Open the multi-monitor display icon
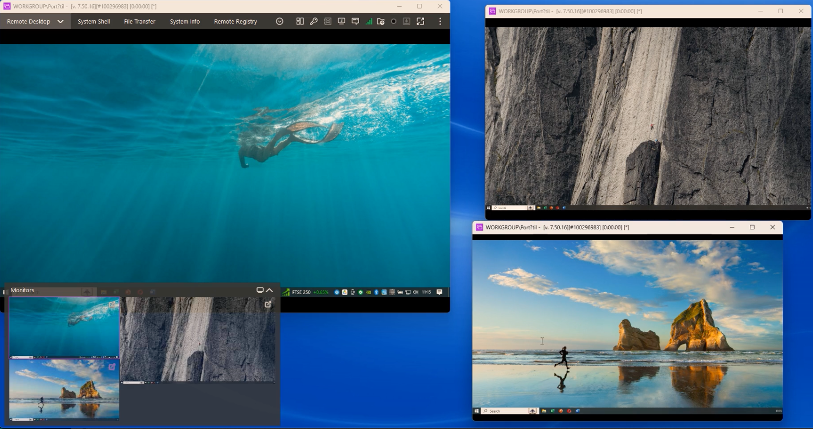Screen dimensions: 813x429 tap(341, 21)
